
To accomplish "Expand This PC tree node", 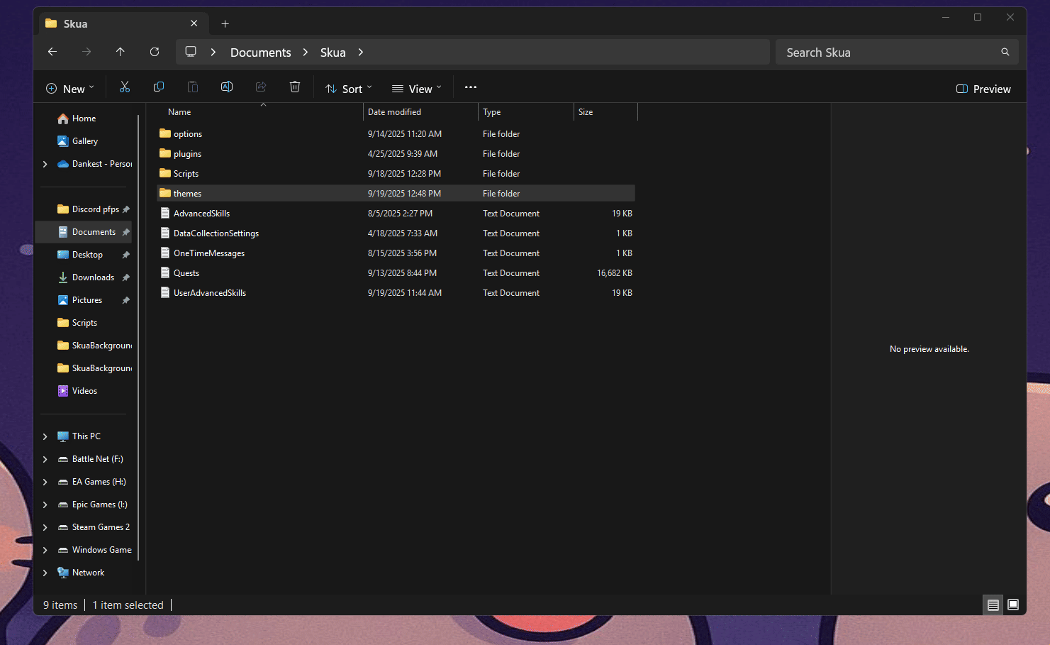I will click(x=45, y=436).
